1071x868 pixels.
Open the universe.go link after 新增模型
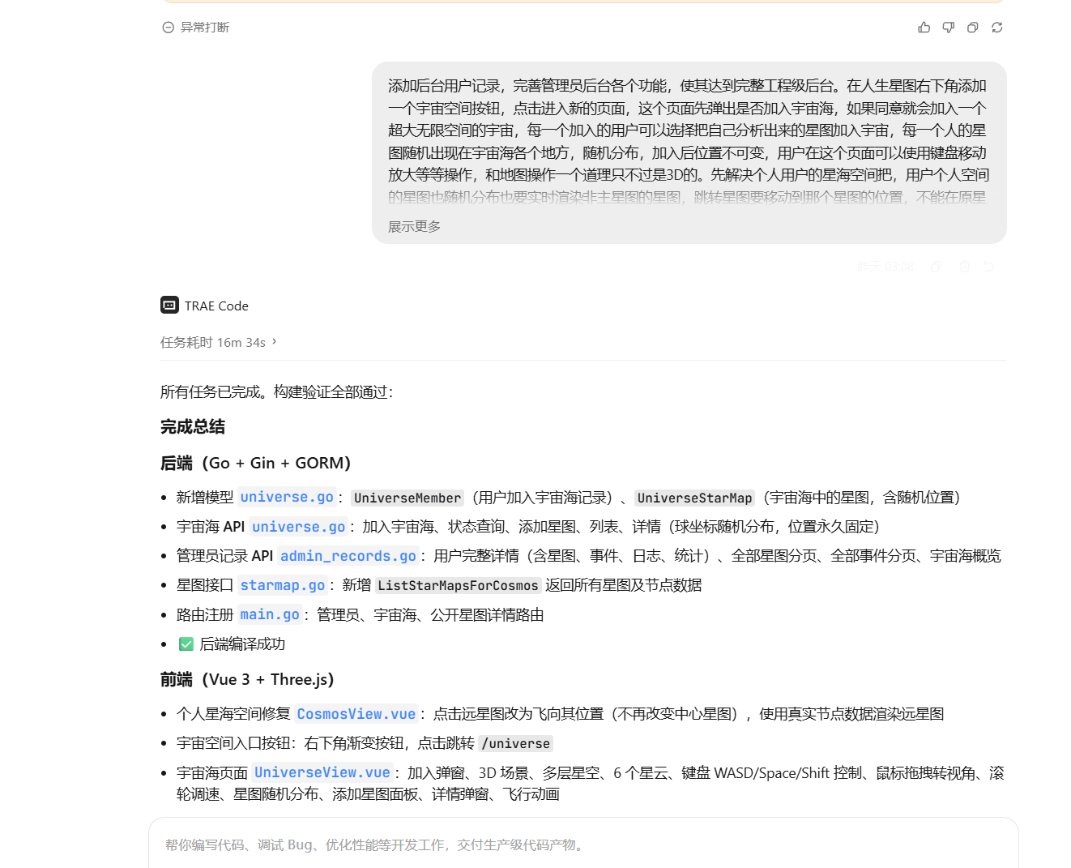coord(287,497)
